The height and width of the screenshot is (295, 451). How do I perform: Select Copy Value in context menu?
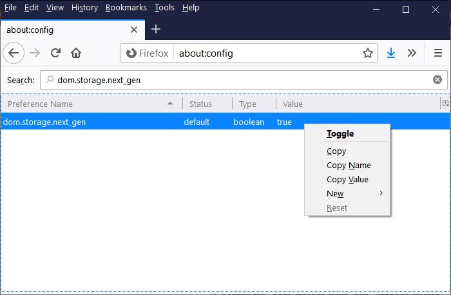point(347,180)
